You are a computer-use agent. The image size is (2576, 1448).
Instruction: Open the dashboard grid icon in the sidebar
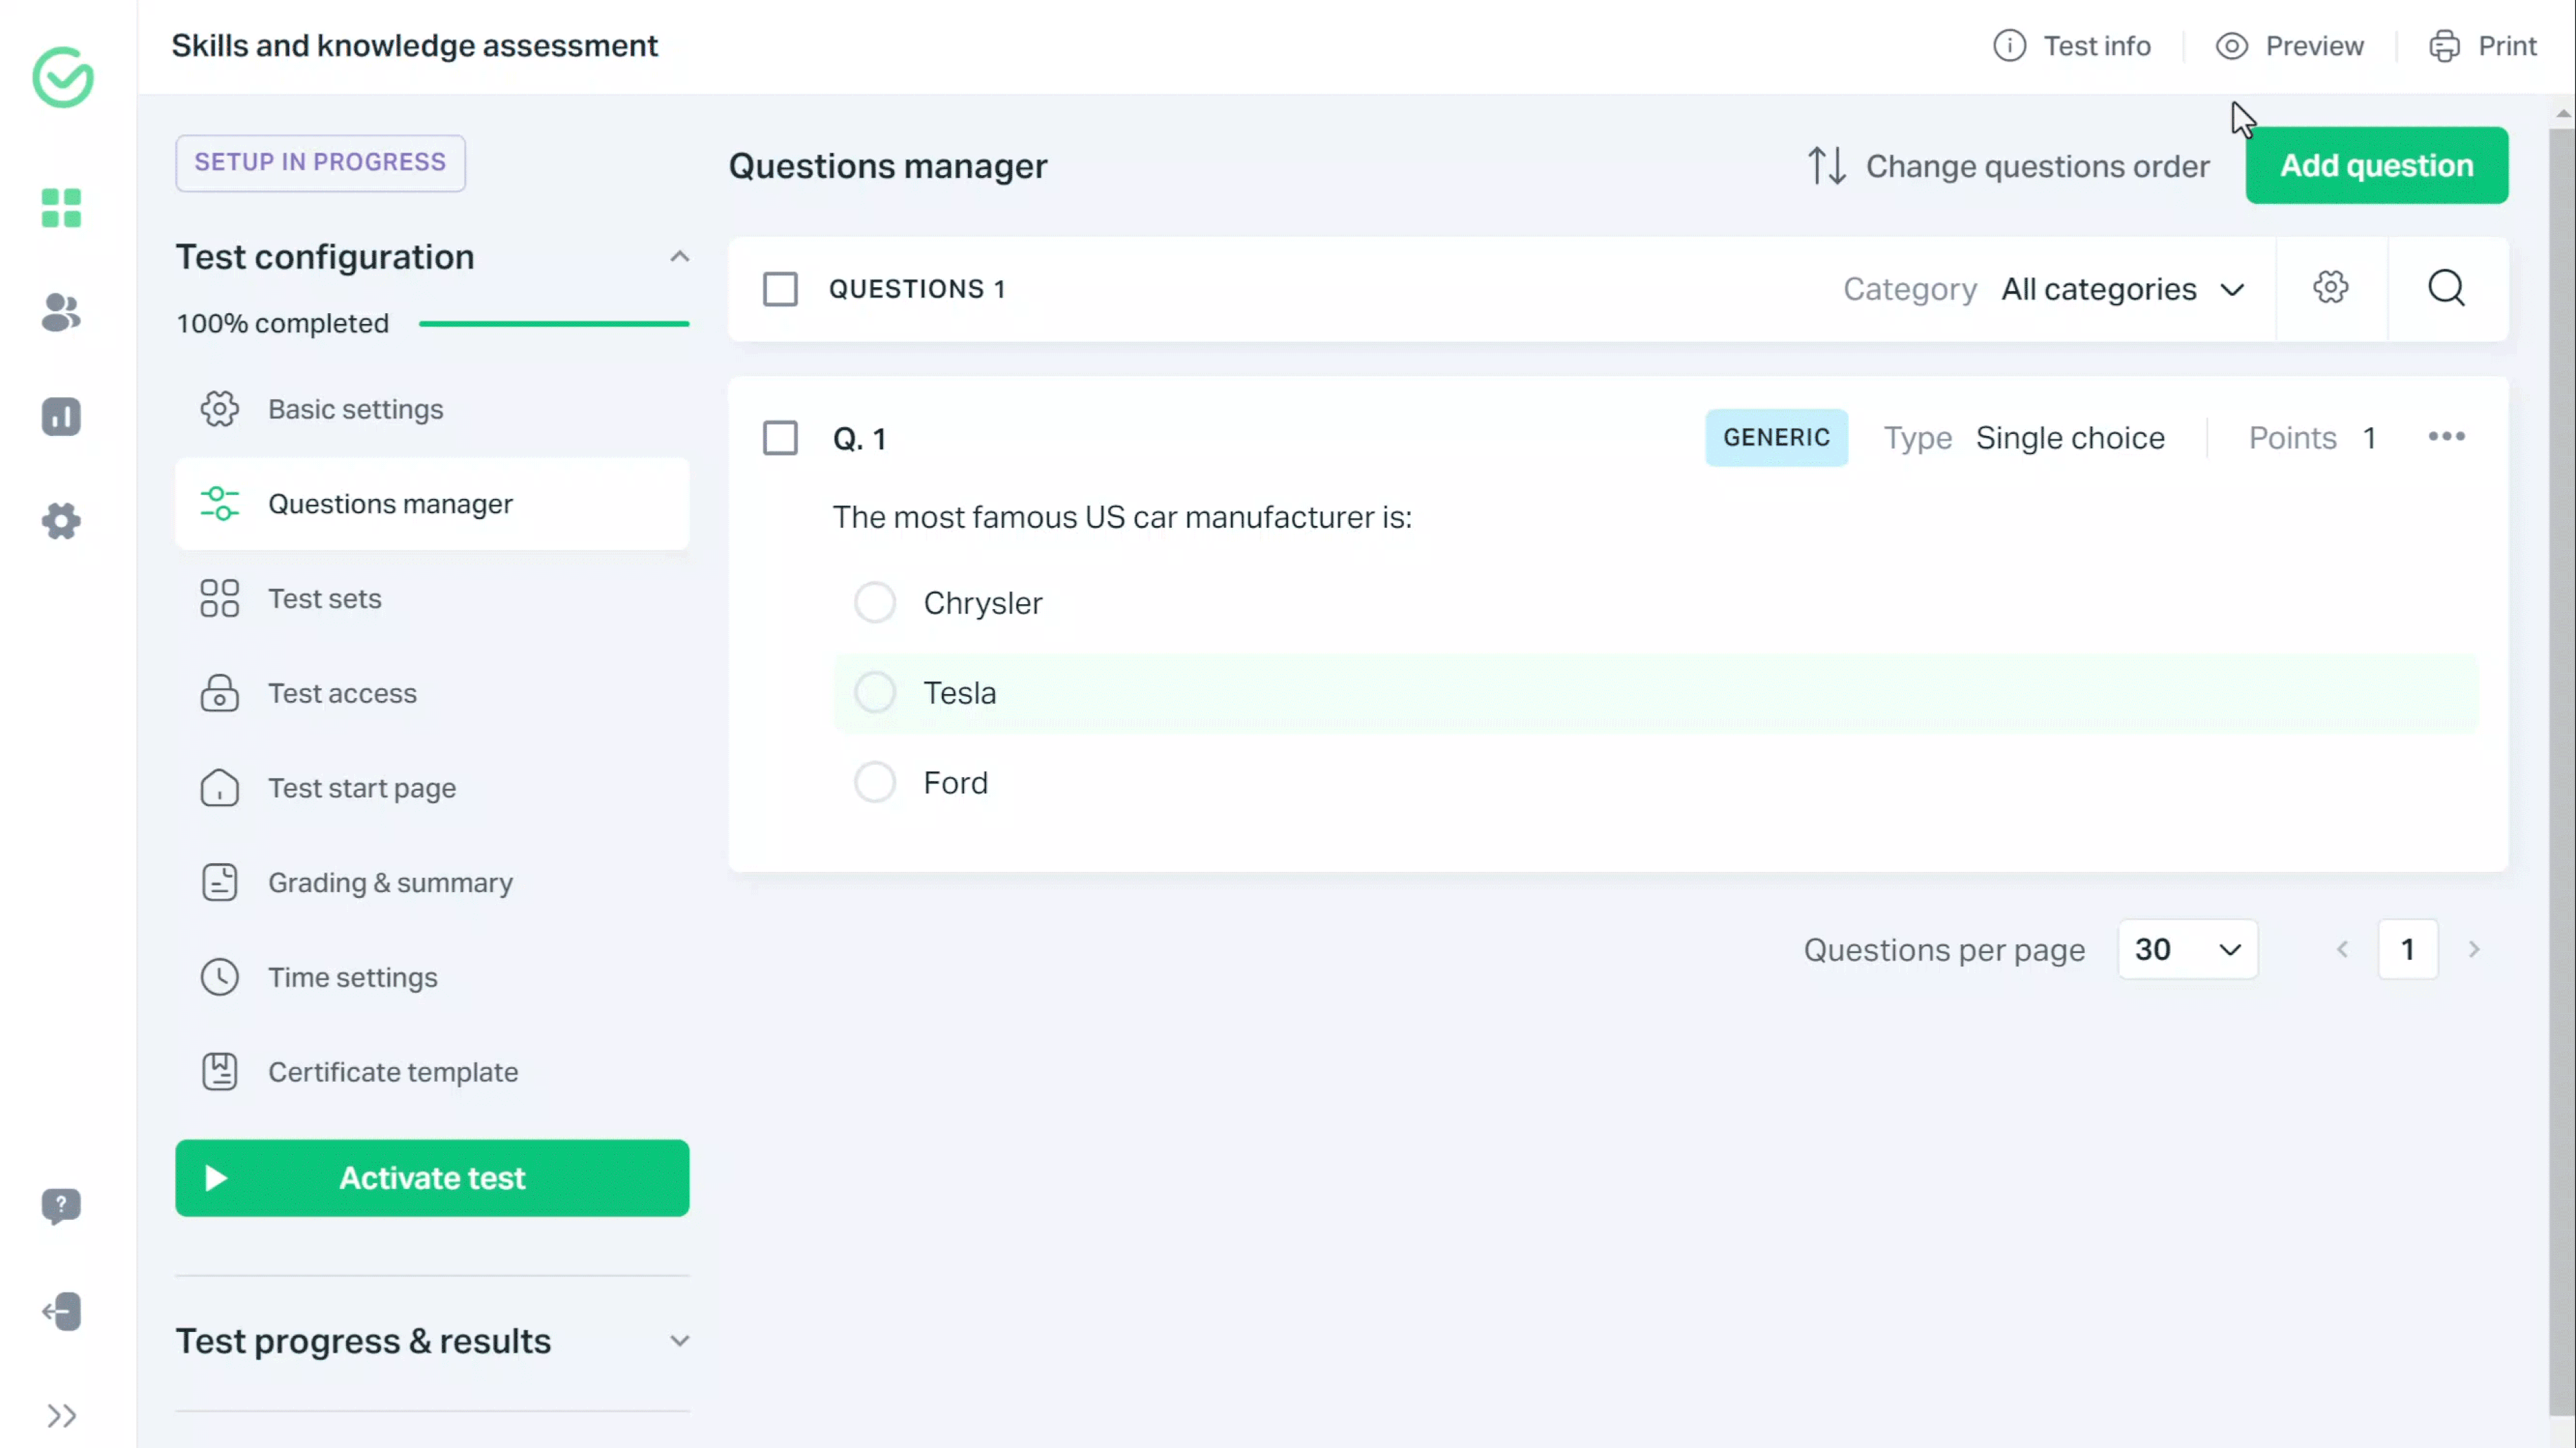60,208
